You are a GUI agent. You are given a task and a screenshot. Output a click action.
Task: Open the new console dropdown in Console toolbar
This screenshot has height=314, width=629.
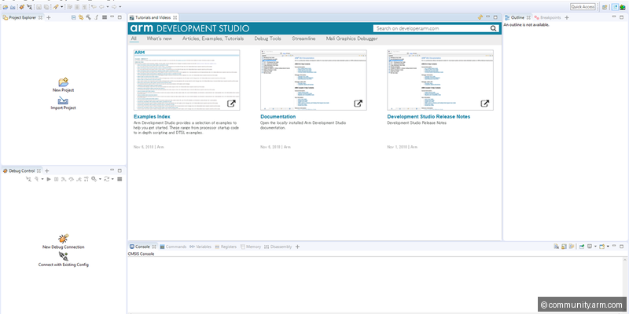(x=608, y=246)
